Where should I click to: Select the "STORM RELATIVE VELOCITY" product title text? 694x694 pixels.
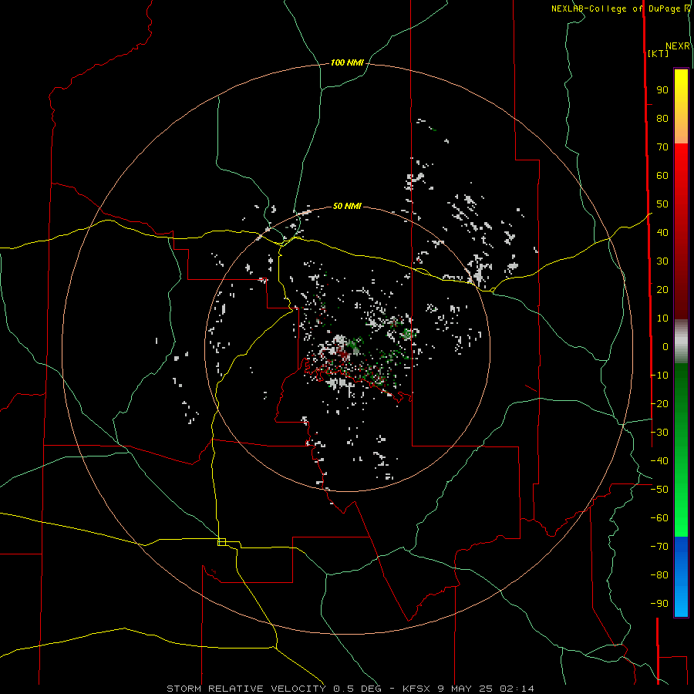[x=247, y=689]
